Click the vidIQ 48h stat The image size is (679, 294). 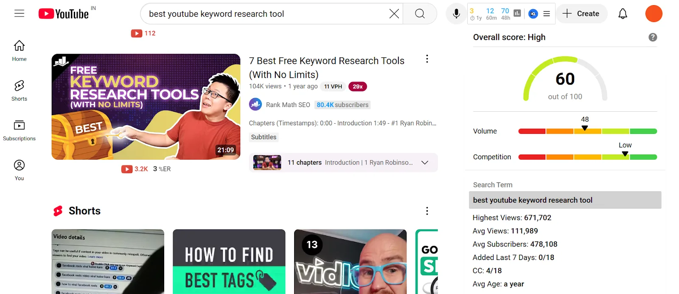pyautogui.click(x=505, y=14)
